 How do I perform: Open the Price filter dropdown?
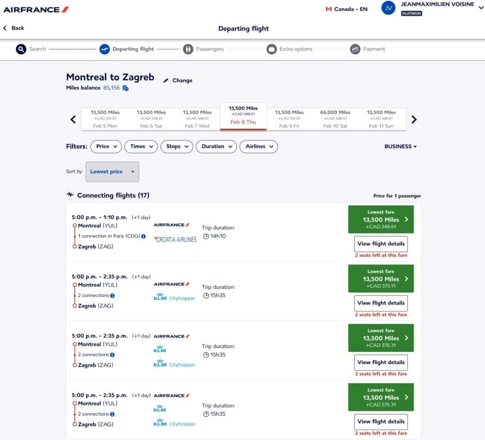coord(106,146)
